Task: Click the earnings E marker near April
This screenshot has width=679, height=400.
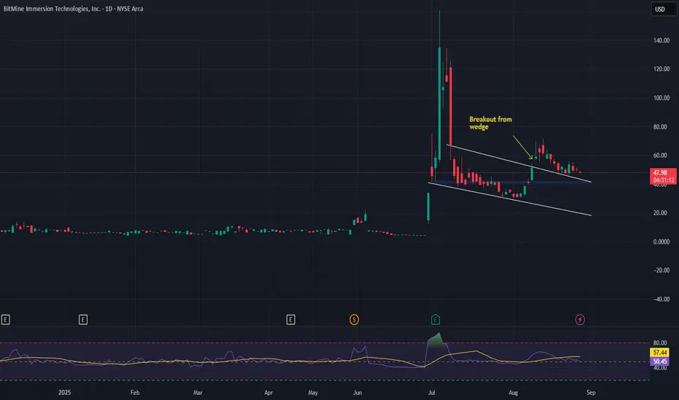Action: (x=291, y=319)
